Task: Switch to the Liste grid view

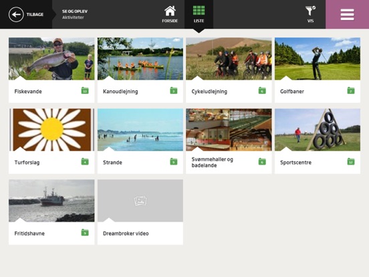Action: 199,14
